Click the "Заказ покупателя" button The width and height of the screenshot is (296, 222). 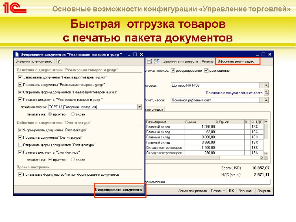click(x=192, y=191)
